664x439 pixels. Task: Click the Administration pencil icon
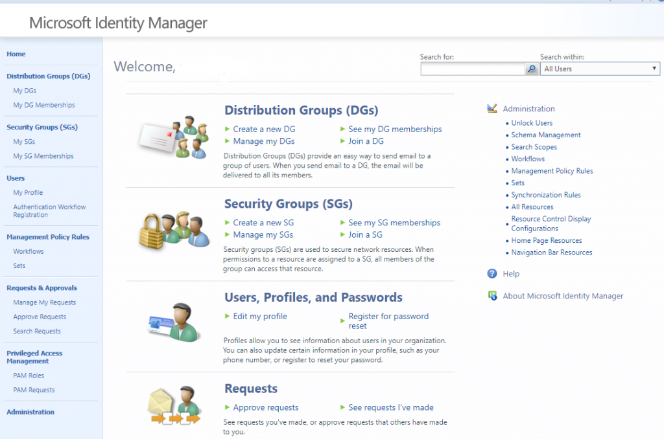(492, 109)
